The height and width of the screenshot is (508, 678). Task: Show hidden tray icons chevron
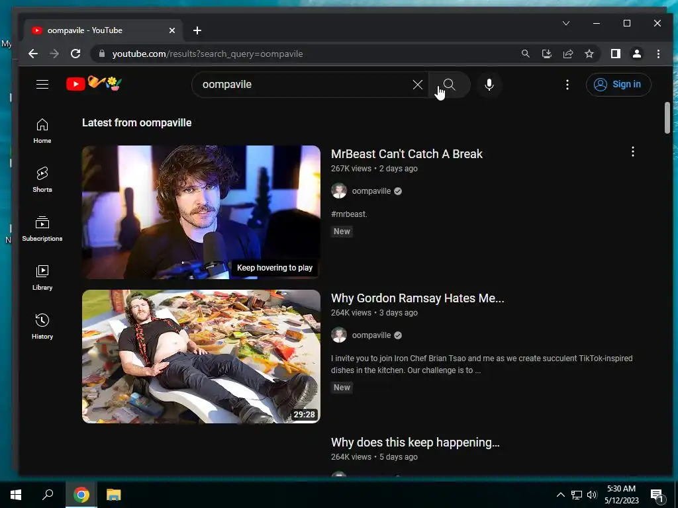(560, 495)
